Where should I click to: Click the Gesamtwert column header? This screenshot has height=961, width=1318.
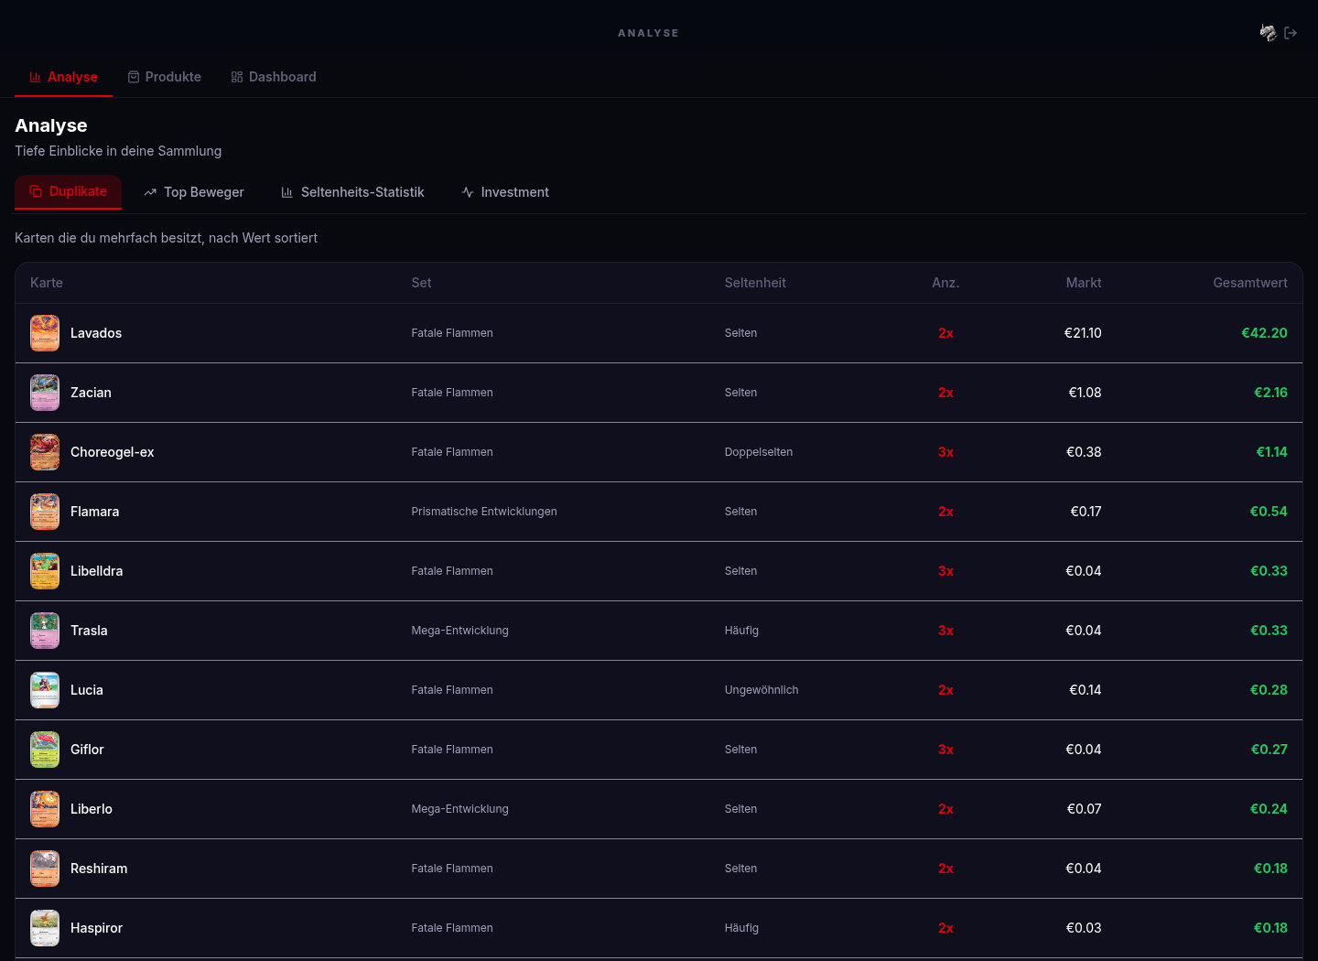coord(1250,283)
